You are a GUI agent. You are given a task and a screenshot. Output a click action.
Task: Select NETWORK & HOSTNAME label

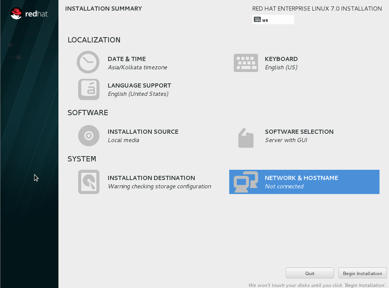(301, 178)
